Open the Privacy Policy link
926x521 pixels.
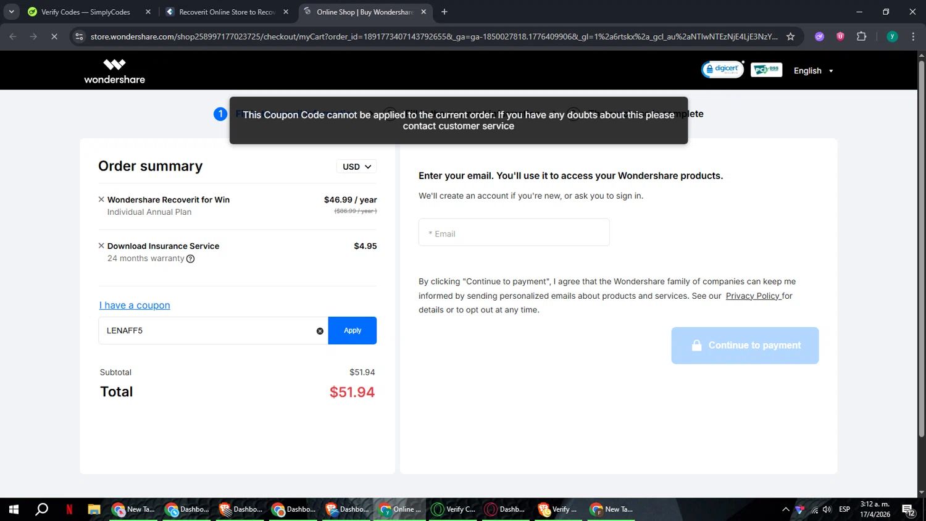tap(753, 296)
